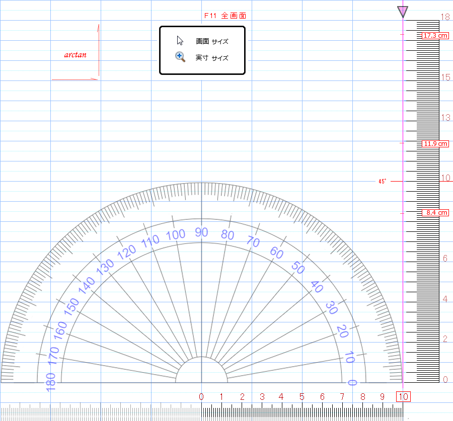The height and width of the screenshot is (421, 453).
Task: Click the 0 mark on the horizontal ruler
Action: click(201, 397)
